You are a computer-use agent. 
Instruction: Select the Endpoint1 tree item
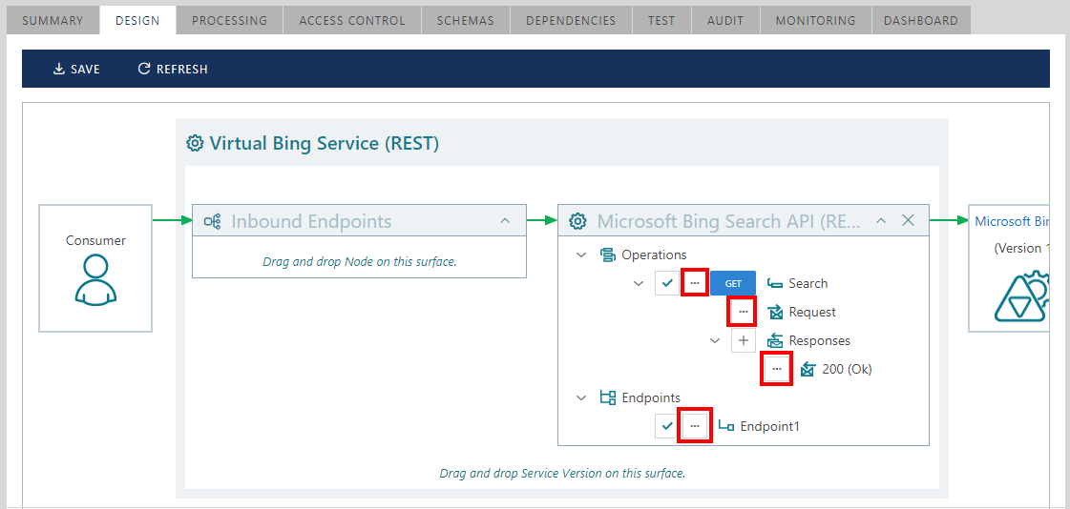pos(769,427)
